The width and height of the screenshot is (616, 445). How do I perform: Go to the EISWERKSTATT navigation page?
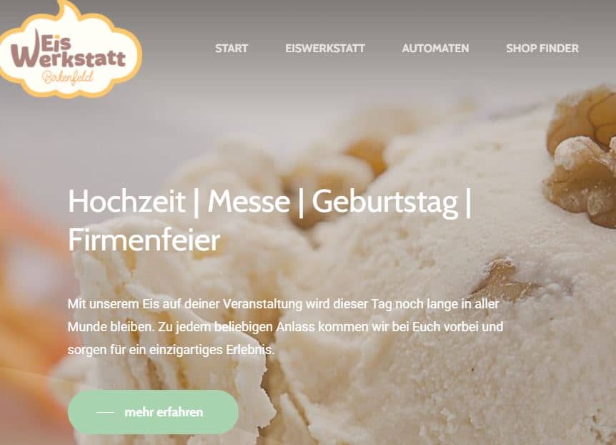click(x=325, y=49)
